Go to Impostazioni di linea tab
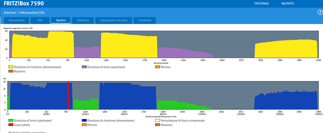The image size is (323, 133). pyautogui.click(x=114, y=20)
